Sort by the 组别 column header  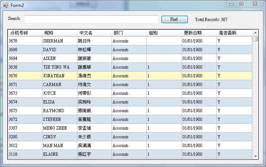[x=164, y=33]
